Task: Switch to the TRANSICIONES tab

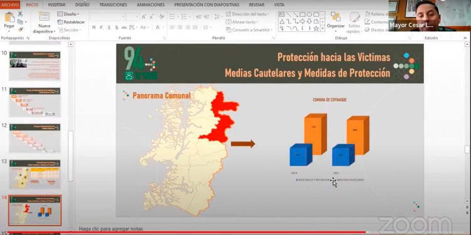Action: click(x=113, y=5)
